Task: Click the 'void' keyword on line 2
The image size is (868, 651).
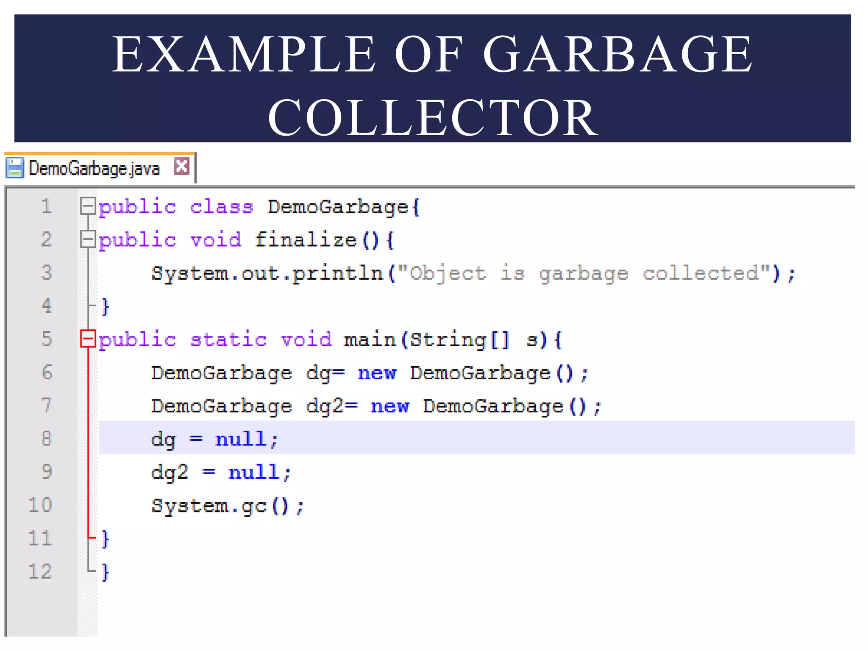Action: pyautogui.click(x=216, y=240)
